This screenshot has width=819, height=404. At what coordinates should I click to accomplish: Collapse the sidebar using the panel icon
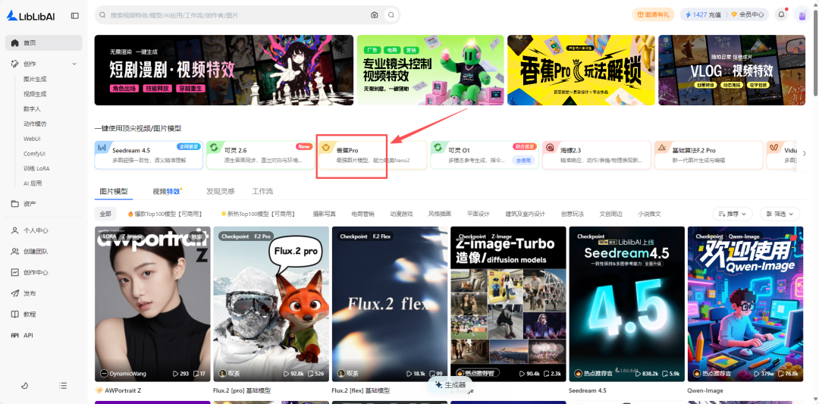[x=74, y=15]
